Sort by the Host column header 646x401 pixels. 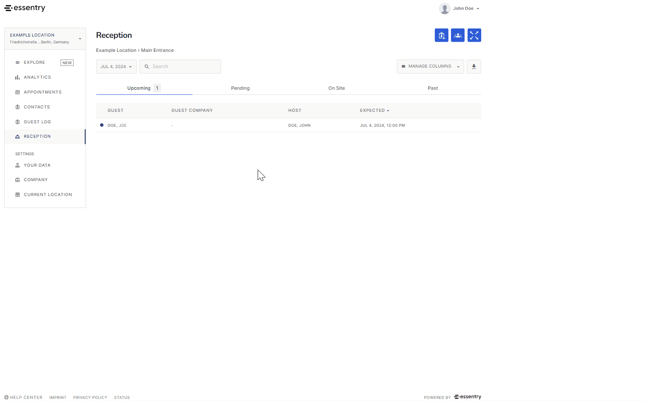[295, 111]
